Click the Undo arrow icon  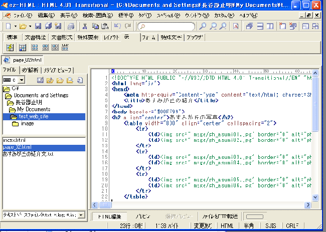click(x=118, y=26)
